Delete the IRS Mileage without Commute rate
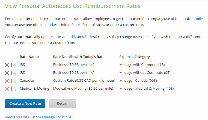208x120 pixels. click(x=7, y=73)
